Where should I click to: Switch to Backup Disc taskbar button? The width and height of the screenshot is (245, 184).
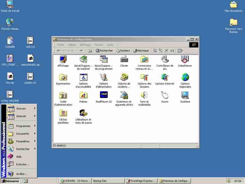pyautogui.click(x=109, y=181)
